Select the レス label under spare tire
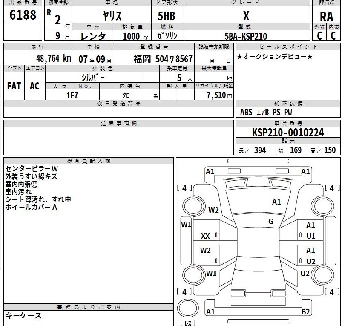The image size is (342, 326). (x=188, y=323)
